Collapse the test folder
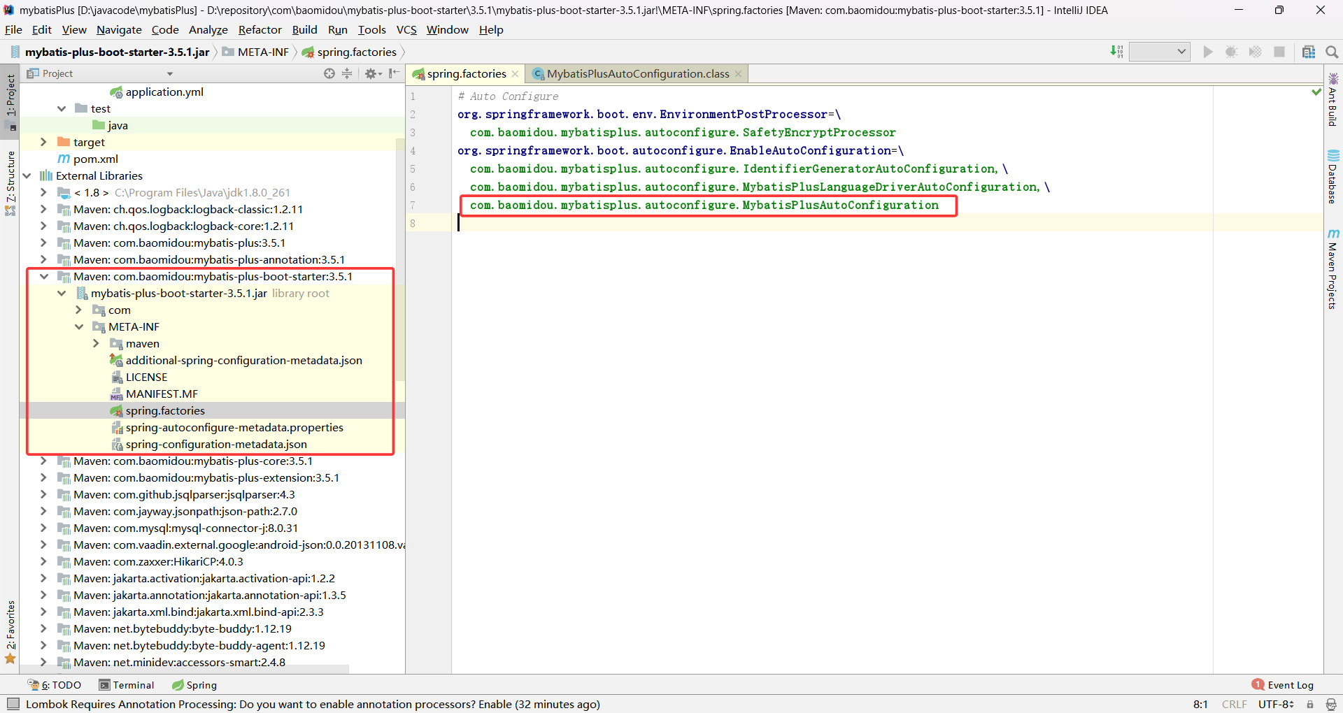Viewport: 1343px width, 713px height. (62, 108)
